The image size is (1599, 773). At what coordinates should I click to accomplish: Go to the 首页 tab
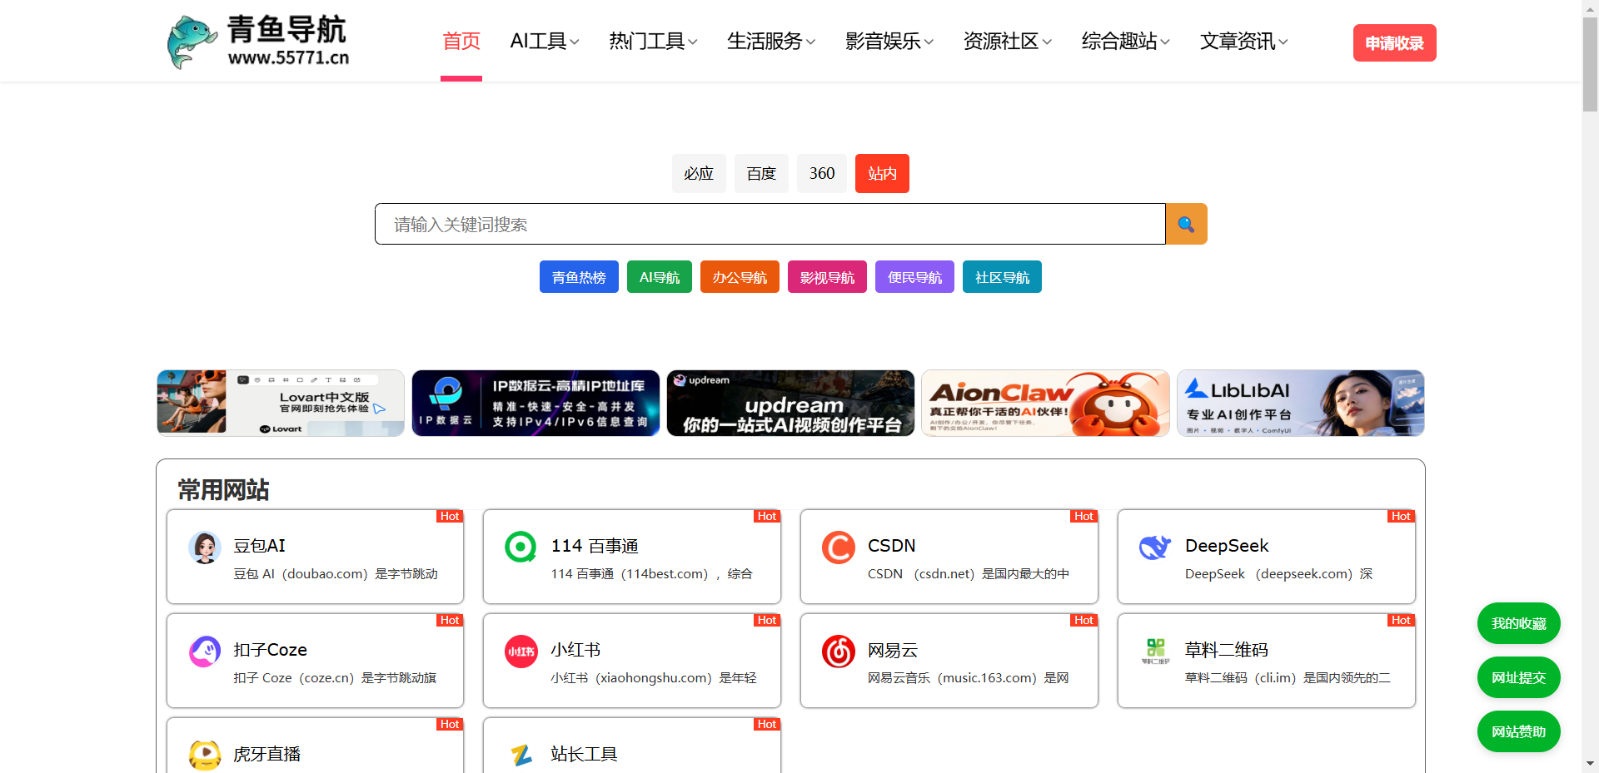point(461,42)
